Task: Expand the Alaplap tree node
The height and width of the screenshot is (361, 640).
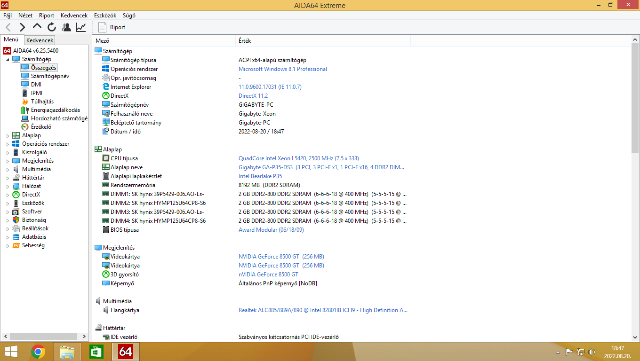Action: pyautogui.click(x=8, y=135)
